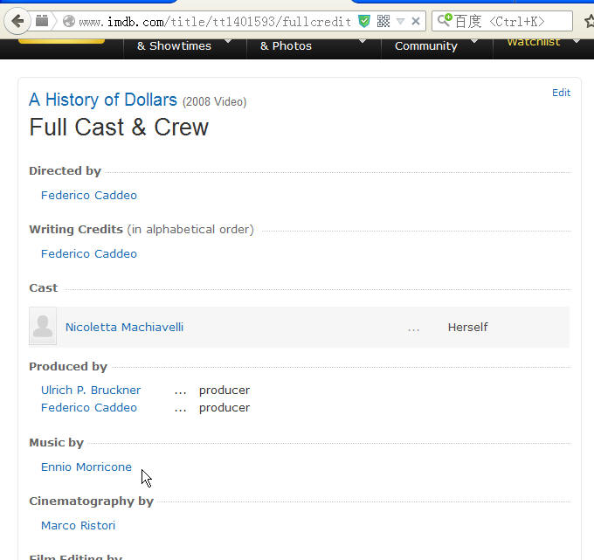Expand the dropdown arrow beside Photos
The image size is (594, 560).
(363, 40)
